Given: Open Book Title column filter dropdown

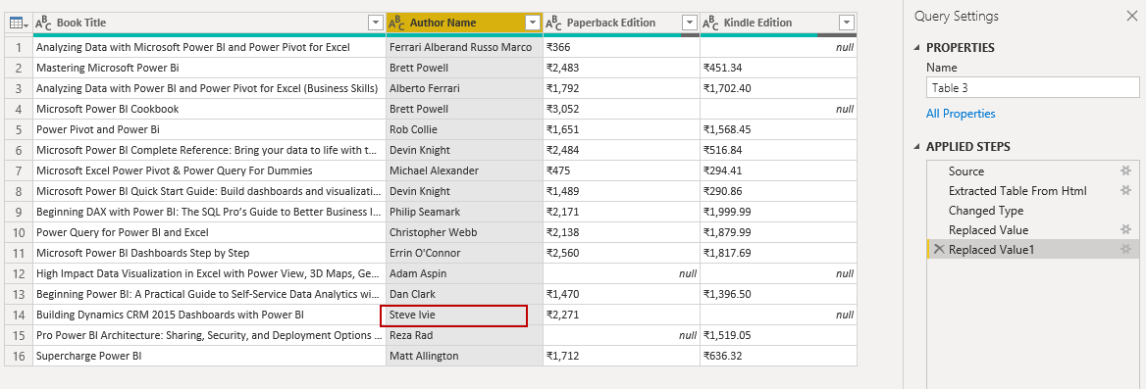Looking at the screenshot, I should (376, 24).
